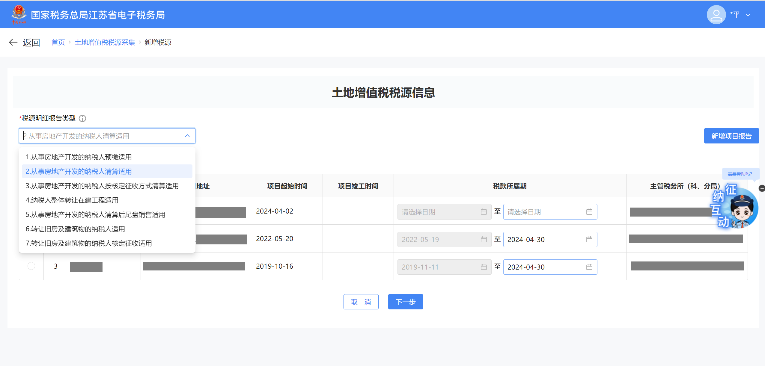Open calendar icon for third row 2024-04-30
Viewport: 765px width, 366px height.
click(x=589, y=267)
